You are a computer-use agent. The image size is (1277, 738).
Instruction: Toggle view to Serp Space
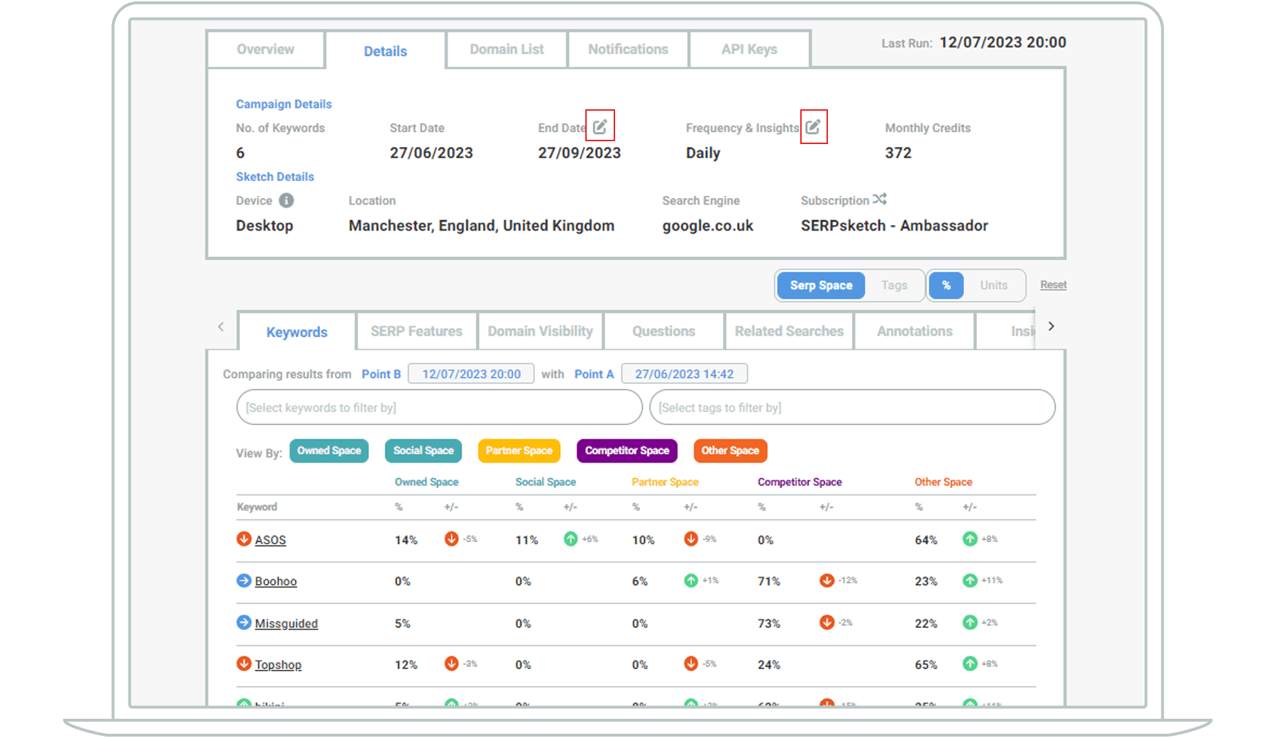(821, 285)
